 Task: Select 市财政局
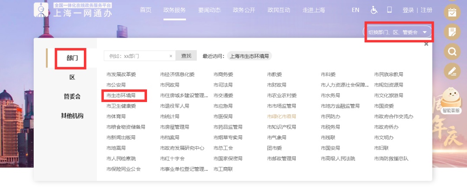pos(277,85)
